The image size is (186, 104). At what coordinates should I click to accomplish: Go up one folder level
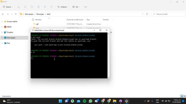pyautogui.click(x=16, y=14)
